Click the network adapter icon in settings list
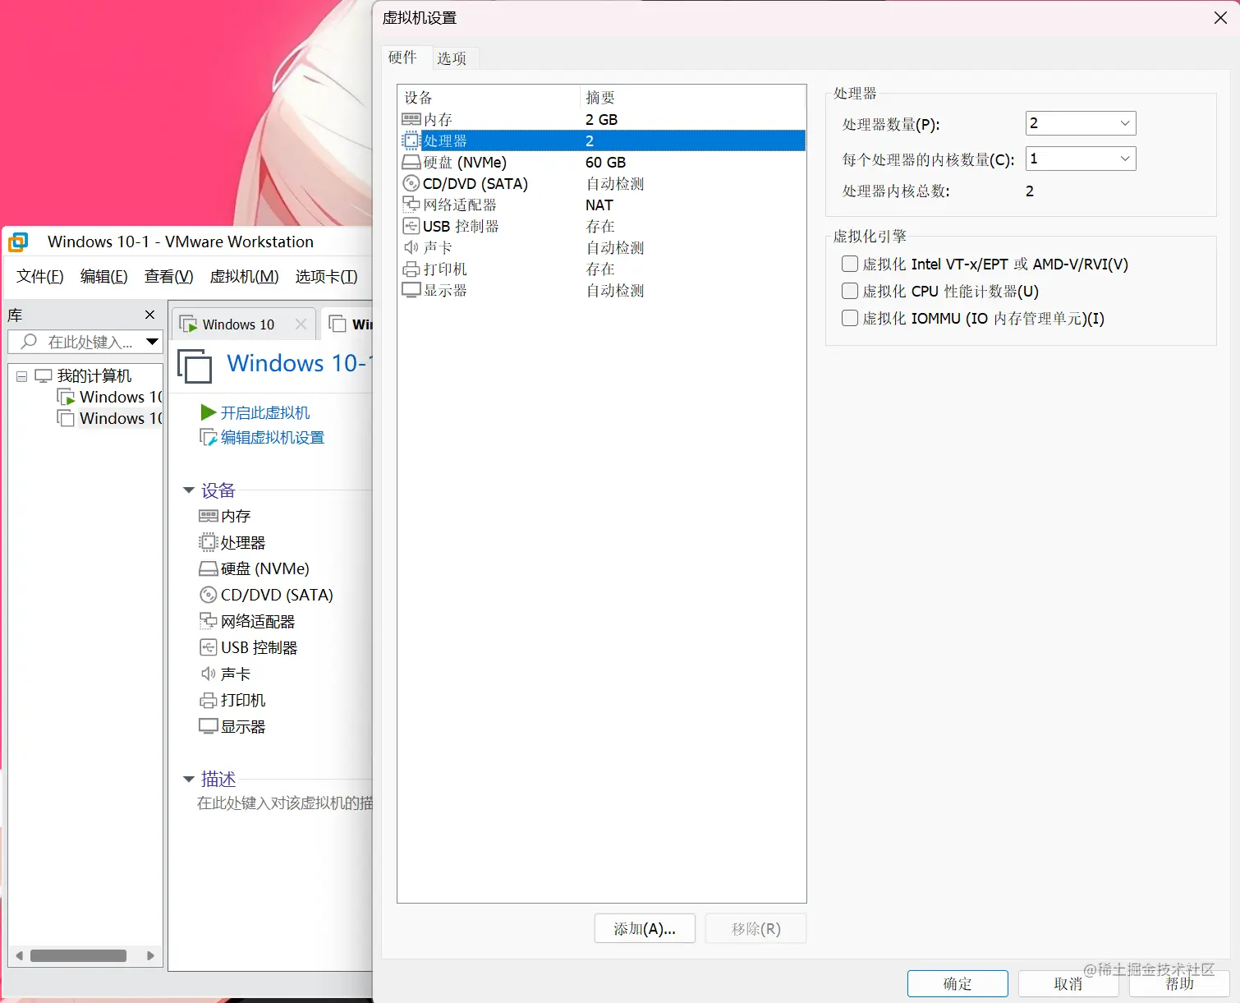The image size is (1240, 1003). tap(411, 205)
